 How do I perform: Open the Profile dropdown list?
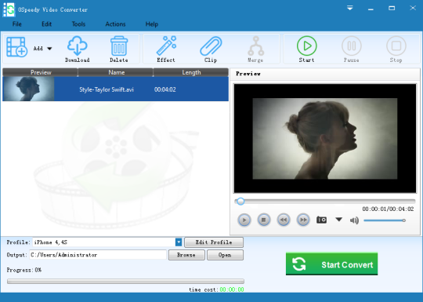pos(179,242)
